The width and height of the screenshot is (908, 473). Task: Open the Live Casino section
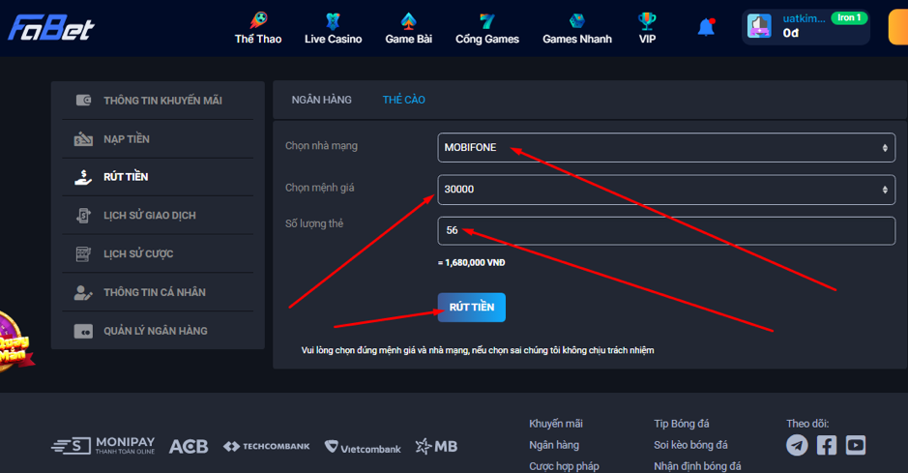333,28
